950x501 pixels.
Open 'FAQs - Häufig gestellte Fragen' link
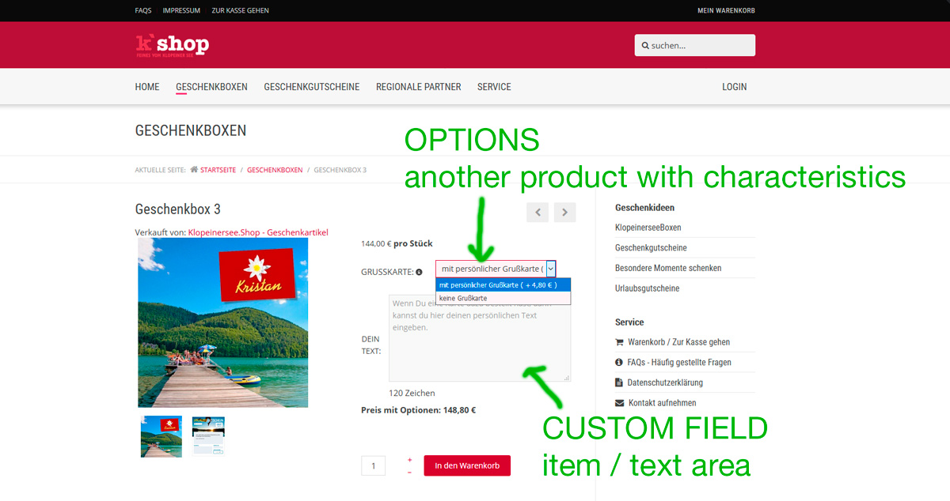[x=679, y=363]
